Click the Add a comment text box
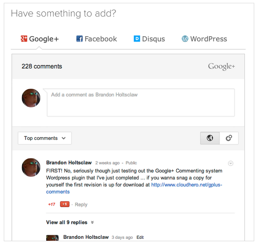Screen dimensions: 258x245 (141, 103)
